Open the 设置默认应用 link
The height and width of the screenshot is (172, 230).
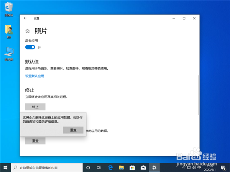click(x=34, y=76)
